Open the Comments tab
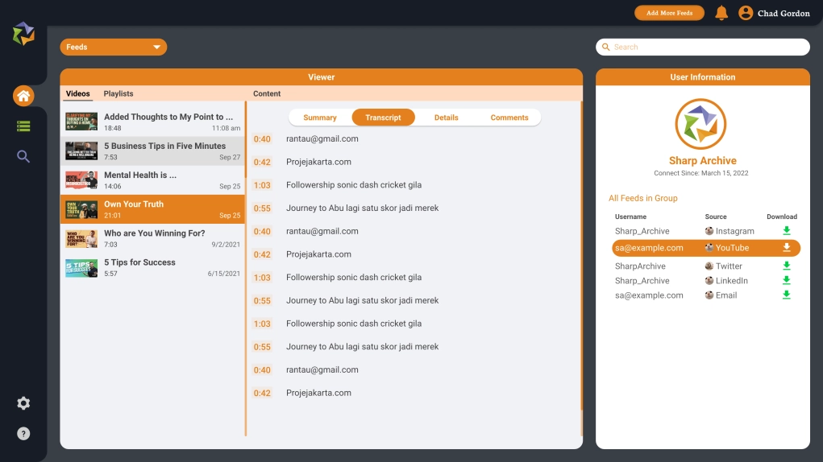The height and width of the screenshot is (462, 823). coord(509,118)
